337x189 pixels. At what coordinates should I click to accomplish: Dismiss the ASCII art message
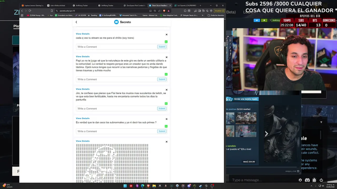[166, 142]
